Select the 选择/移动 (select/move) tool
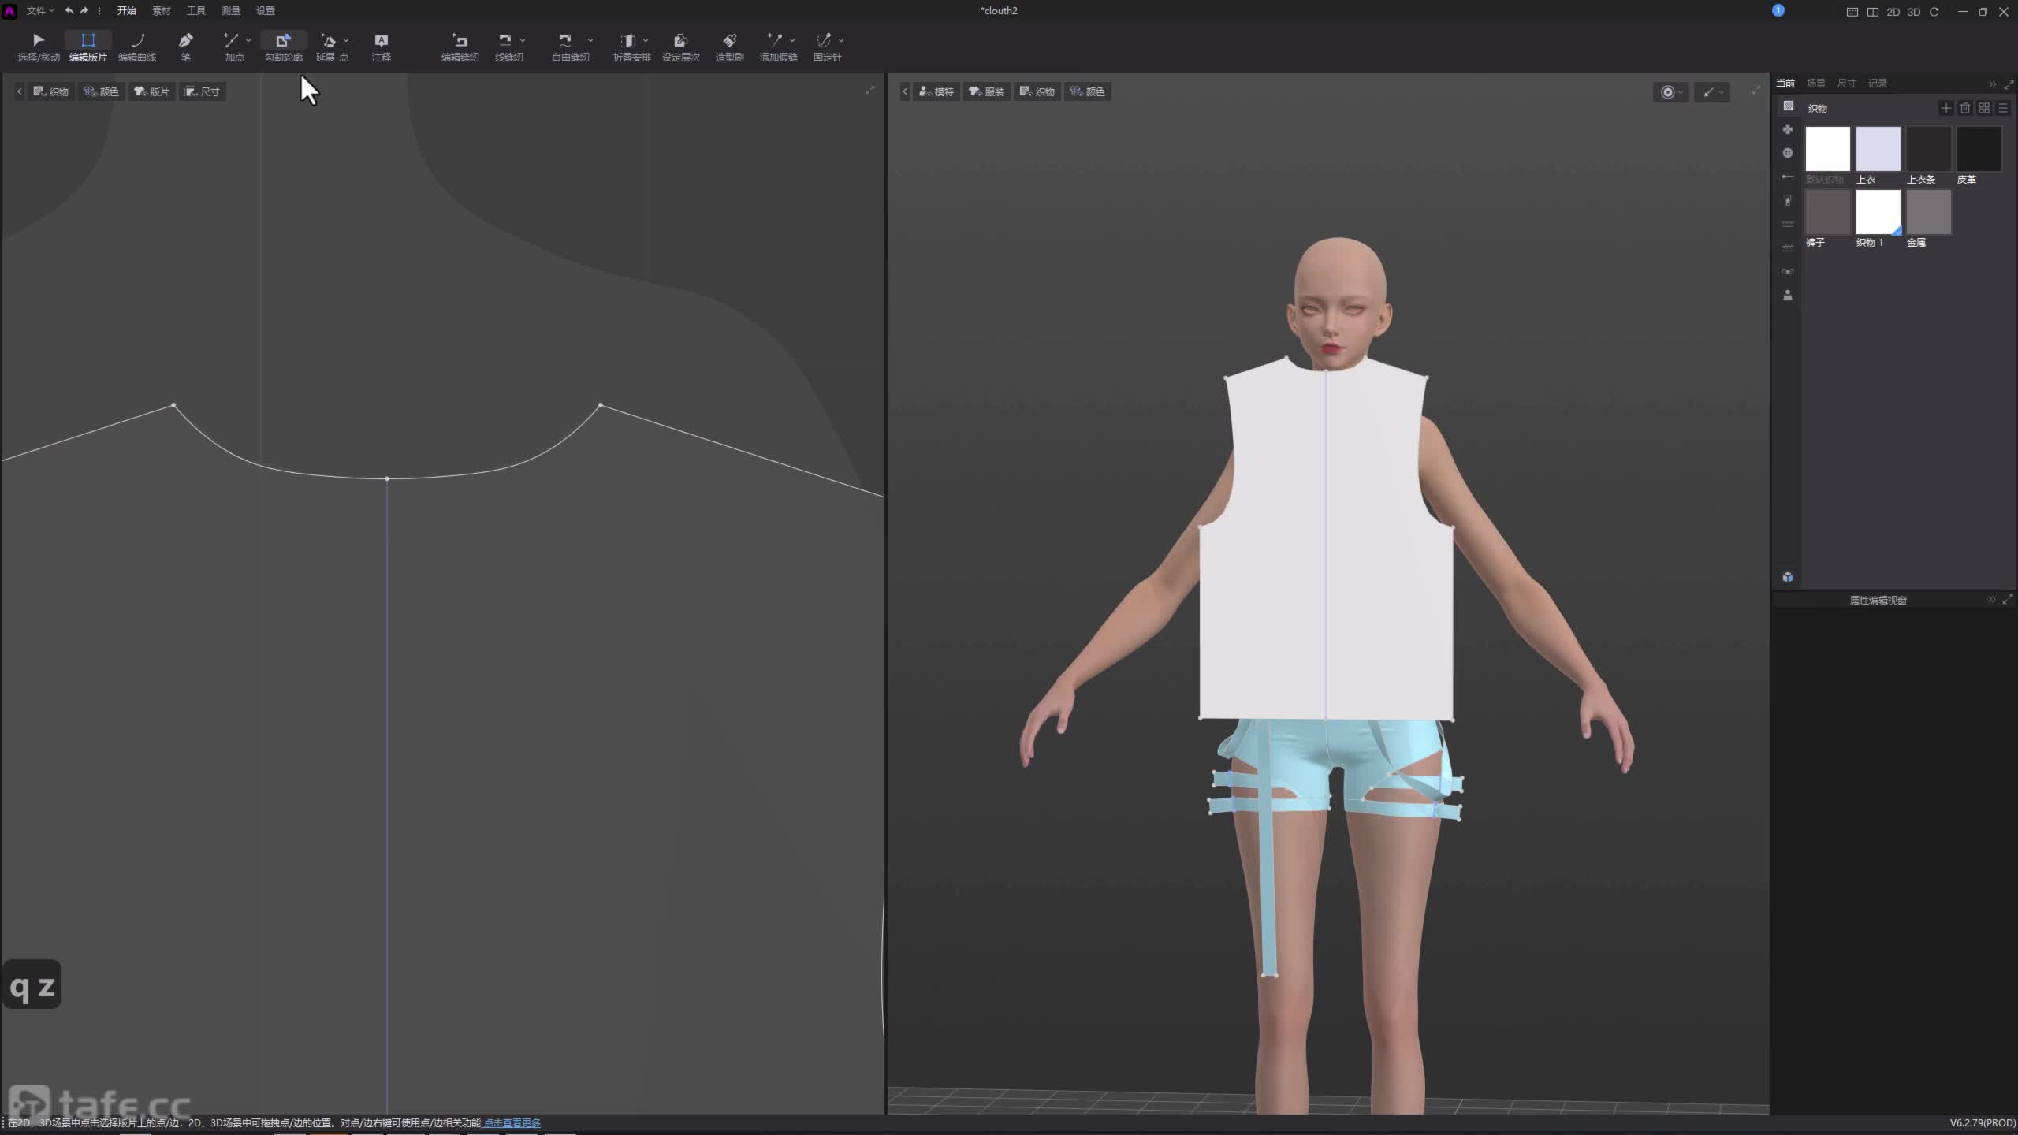Screen dimensions: 2018x1135 (38, 47)
